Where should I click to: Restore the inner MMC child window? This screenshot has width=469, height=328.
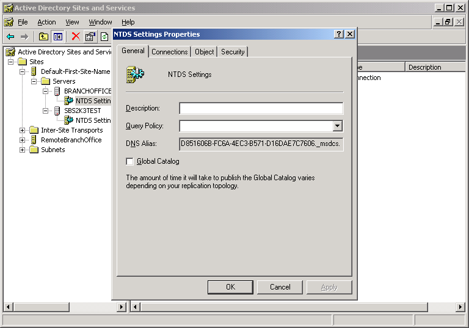pos(448,22)
